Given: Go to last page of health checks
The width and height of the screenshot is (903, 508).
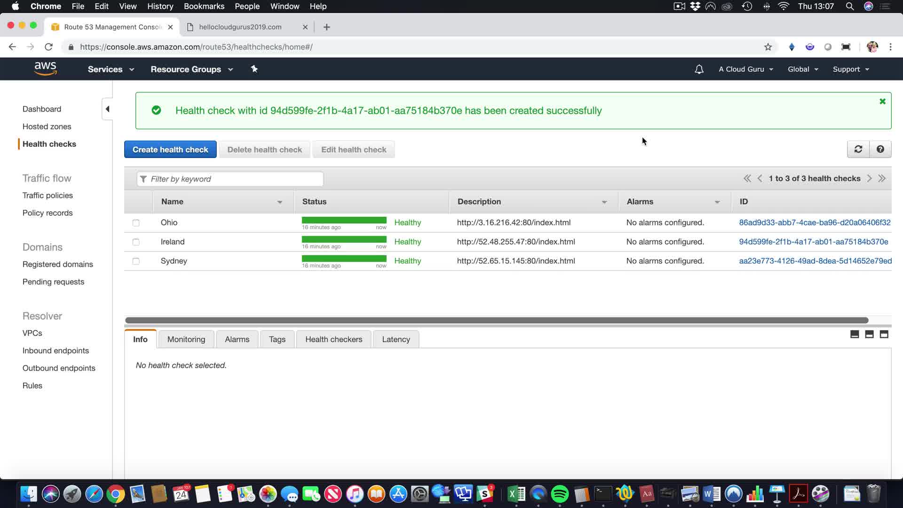Looking at the screenshot, I should coord(882,178).
